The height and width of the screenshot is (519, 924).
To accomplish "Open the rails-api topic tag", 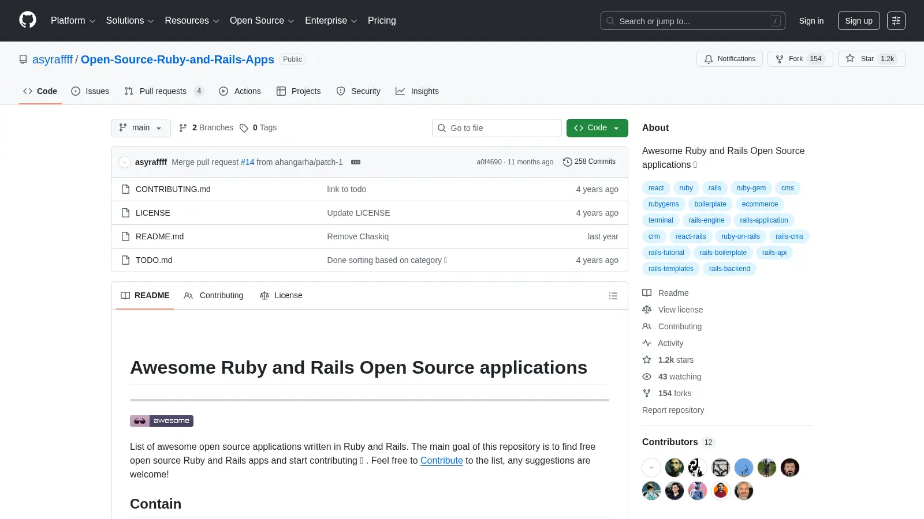I will tap(774, 253).
